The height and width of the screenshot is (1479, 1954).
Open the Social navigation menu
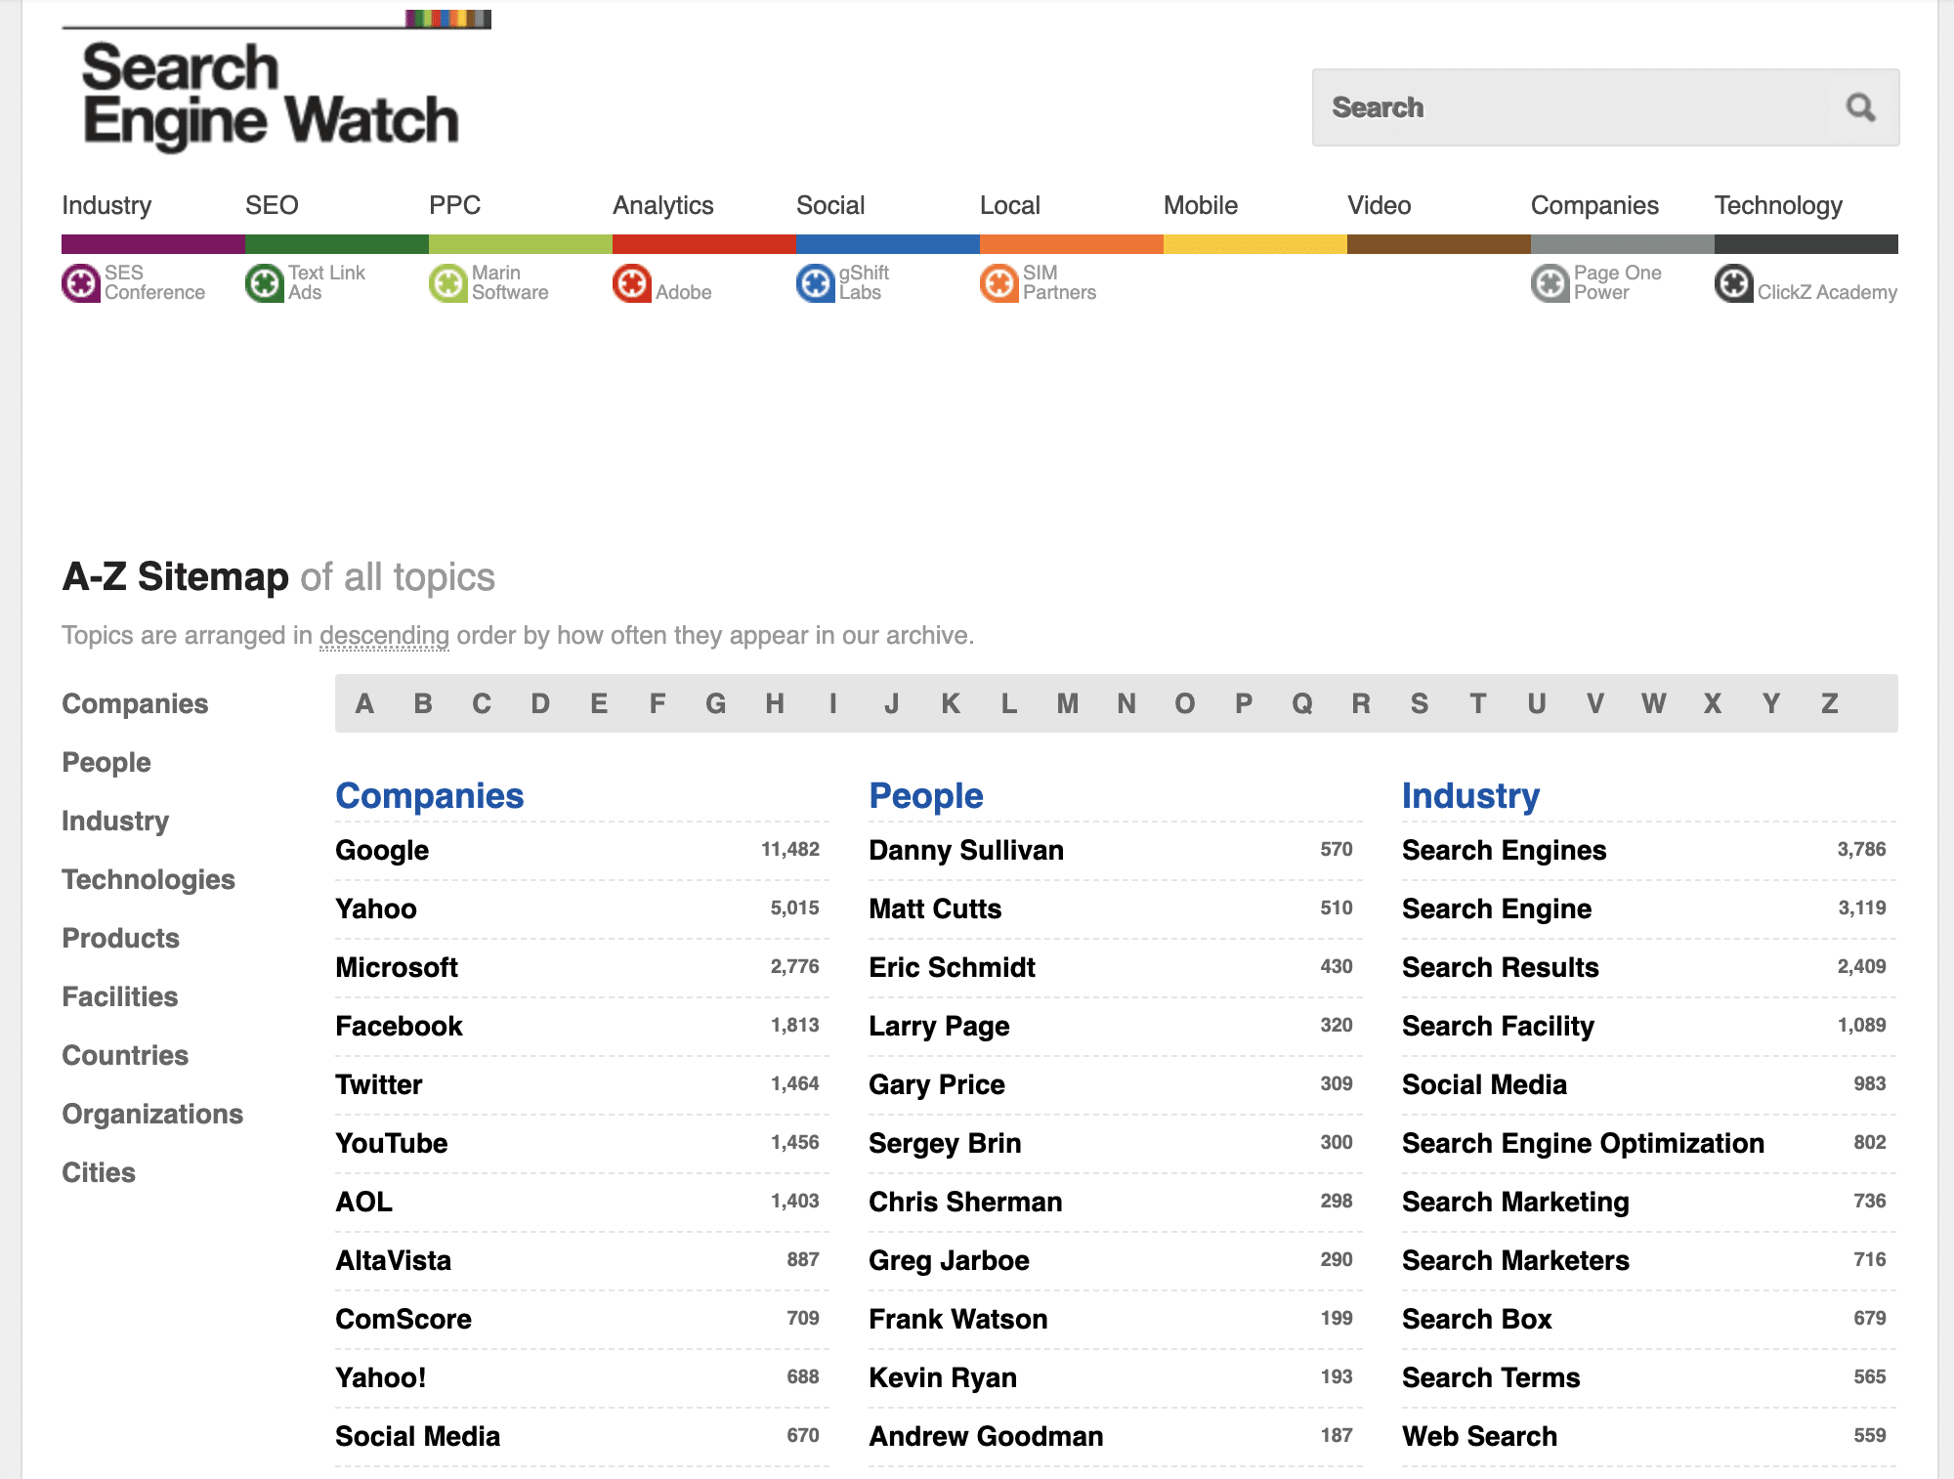coord(830,205)
